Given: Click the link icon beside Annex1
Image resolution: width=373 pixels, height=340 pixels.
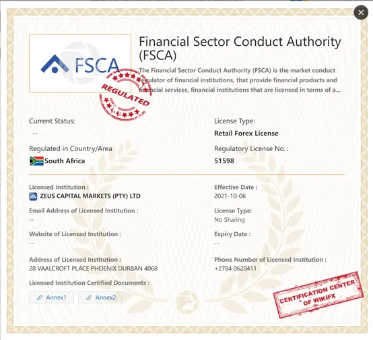Looking at the screenshot, I should (40, 297).
